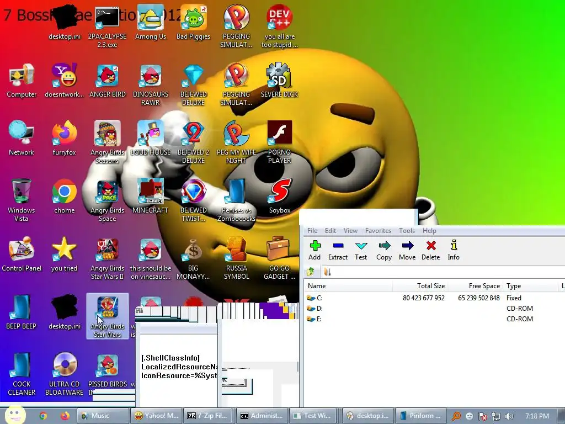Select the BEJEWED TWIST... icon
Screen dimensions: 565x424
pyautogui.click(x=194, y=200)
